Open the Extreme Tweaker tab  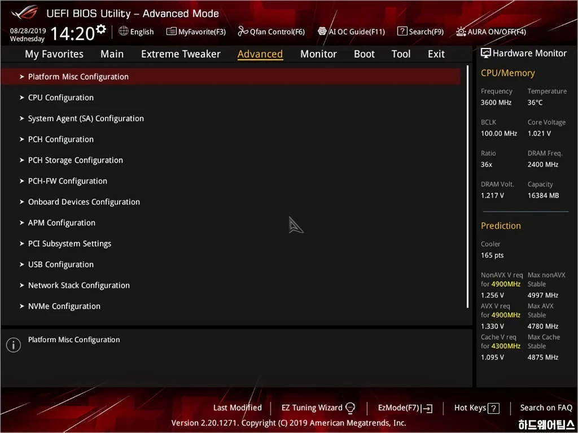[181, 54]
